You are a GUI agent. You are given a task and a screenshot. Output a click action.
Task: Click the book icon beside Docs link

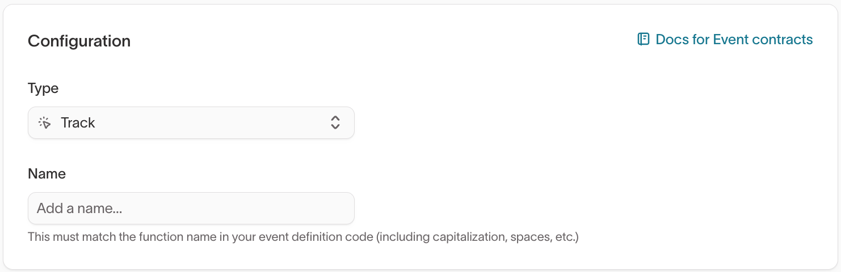click(644, 40)
